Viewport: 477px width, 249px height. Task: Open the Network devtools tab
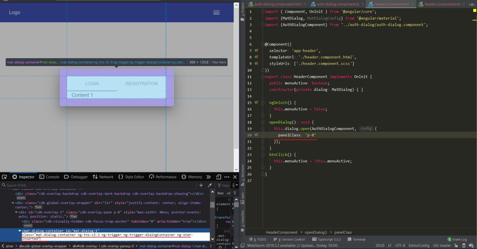103,177
